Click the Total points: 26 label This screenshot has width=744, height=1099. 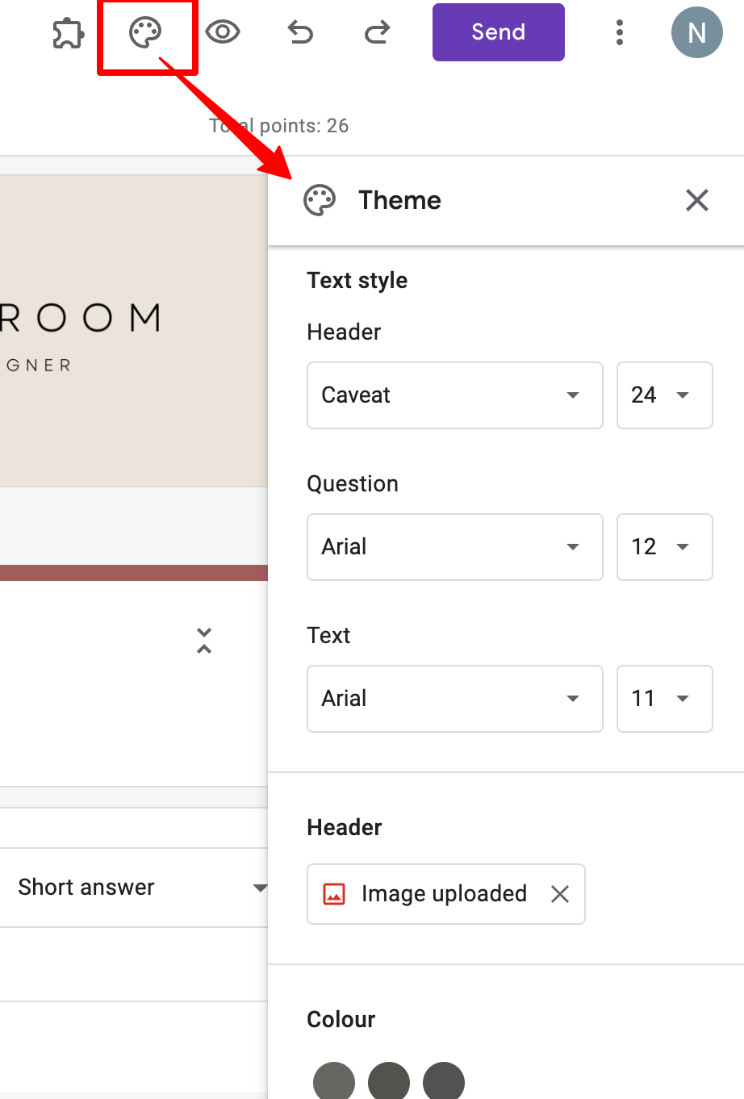pos(280,126)
